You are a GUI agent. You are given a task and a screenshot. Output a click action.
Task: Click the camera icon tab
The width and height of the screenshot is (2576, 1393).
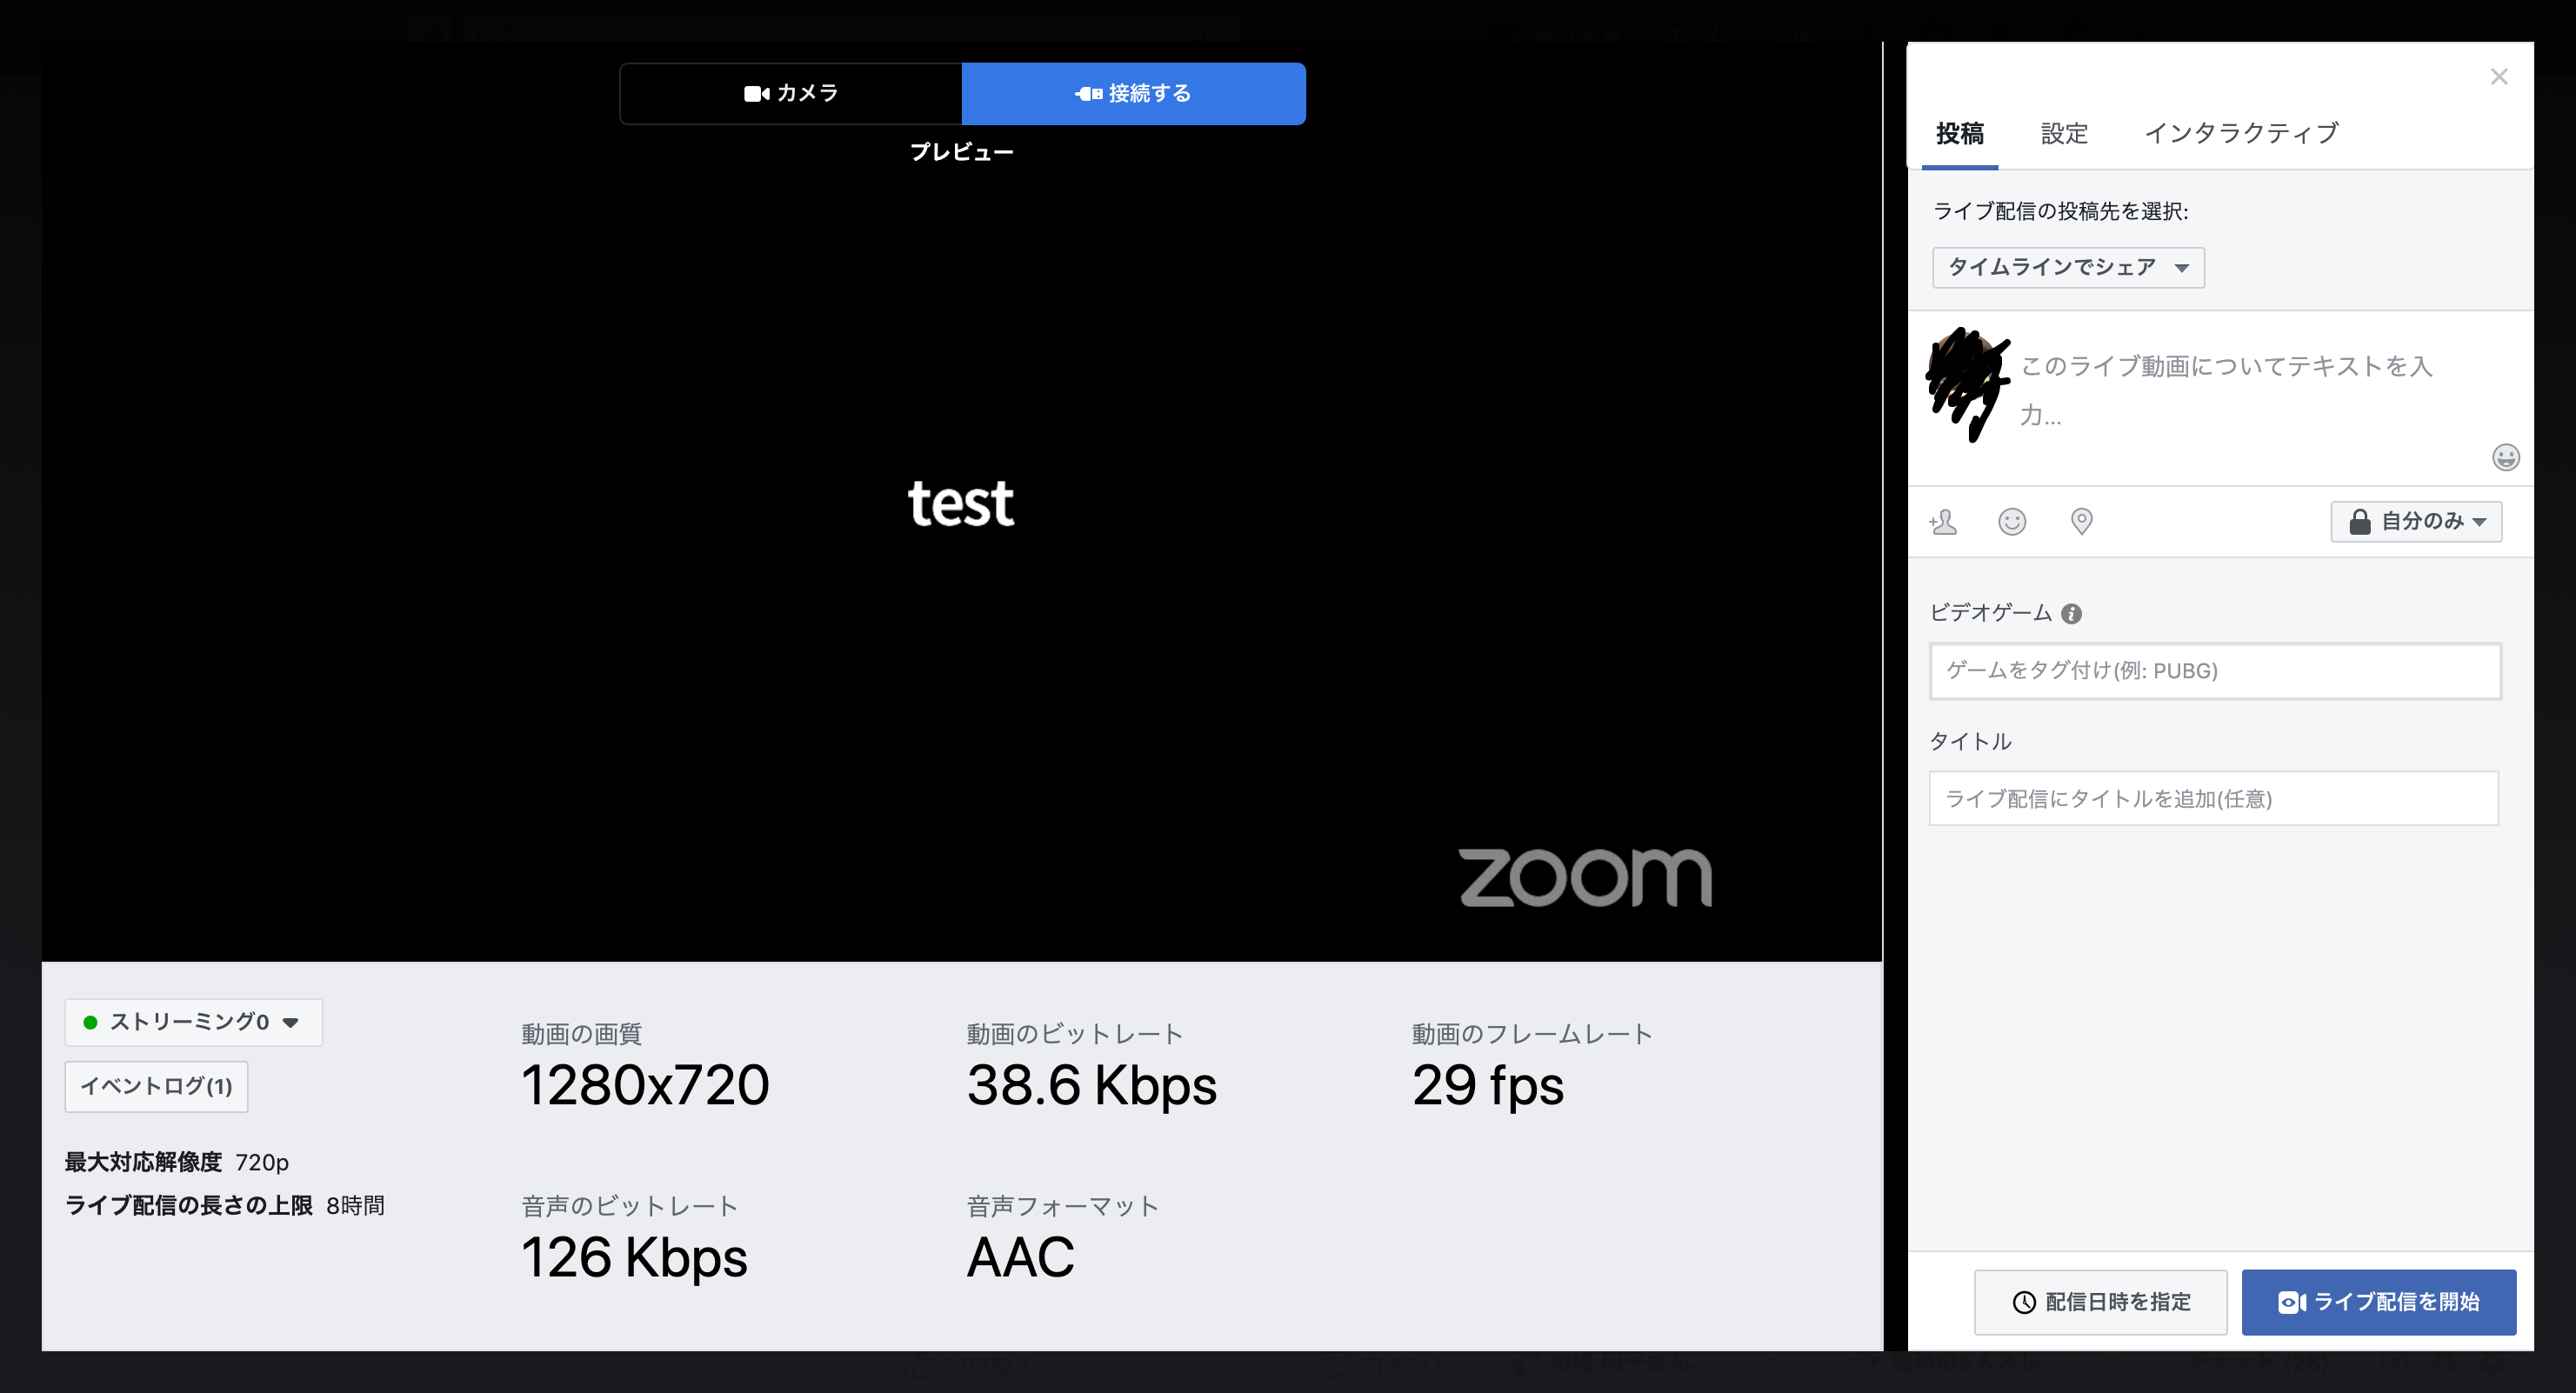point(789,93)
